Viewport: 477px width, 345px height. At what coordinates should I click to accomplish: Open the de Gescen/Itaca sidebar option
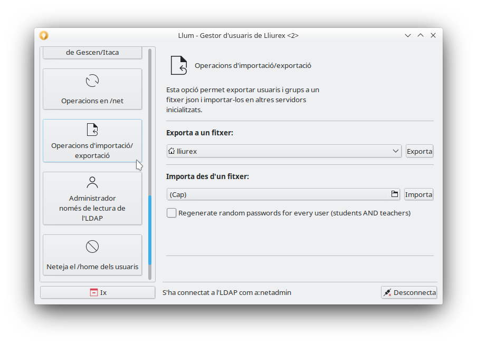click(x=92, y=52)
